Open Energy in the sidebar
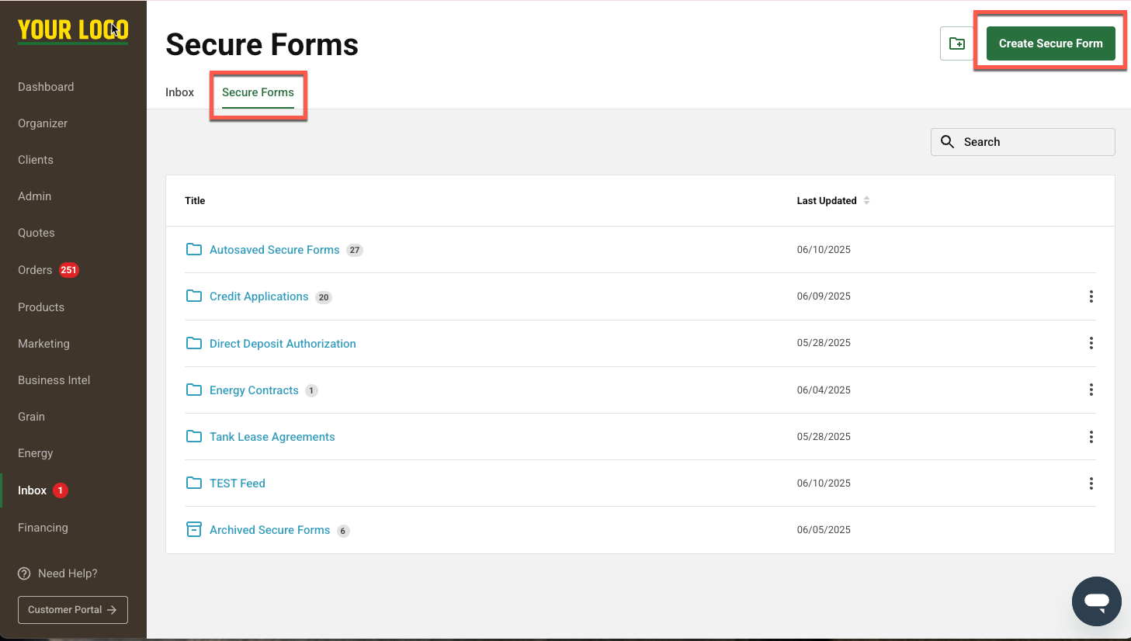 35,453
